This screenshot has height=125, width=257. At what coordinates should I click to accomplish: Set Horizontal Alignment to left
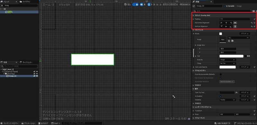click(222, 23)
